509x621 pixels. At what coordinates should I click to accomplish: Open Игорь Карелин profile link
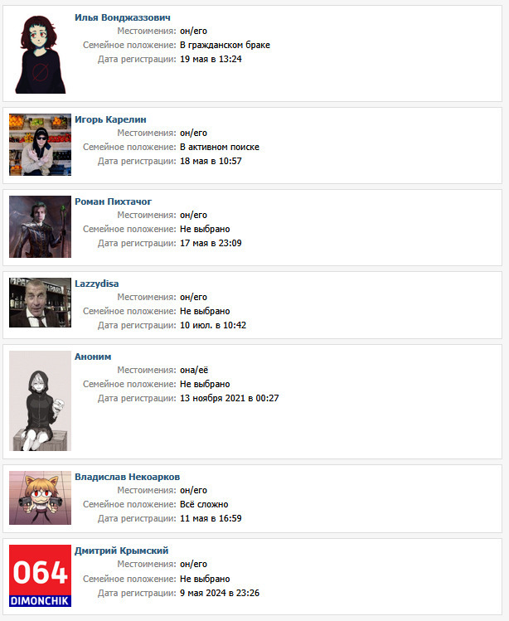pos(110,119)
